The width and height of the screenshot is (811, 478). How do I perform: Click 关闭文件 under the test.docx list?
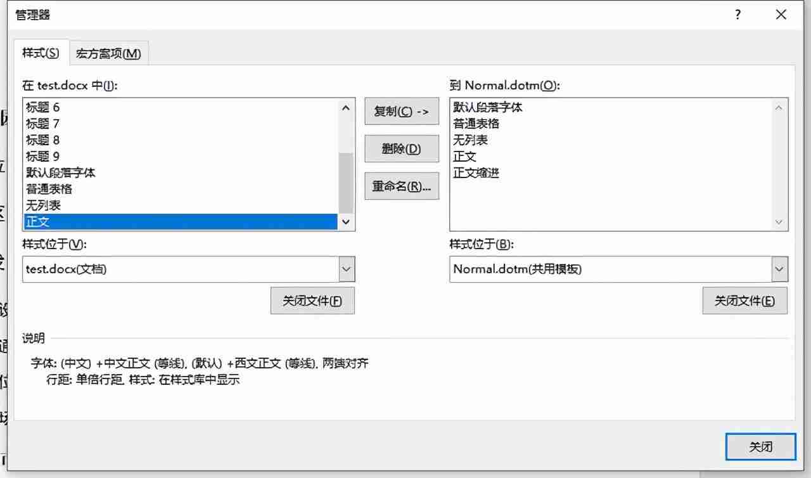[312, 300]
